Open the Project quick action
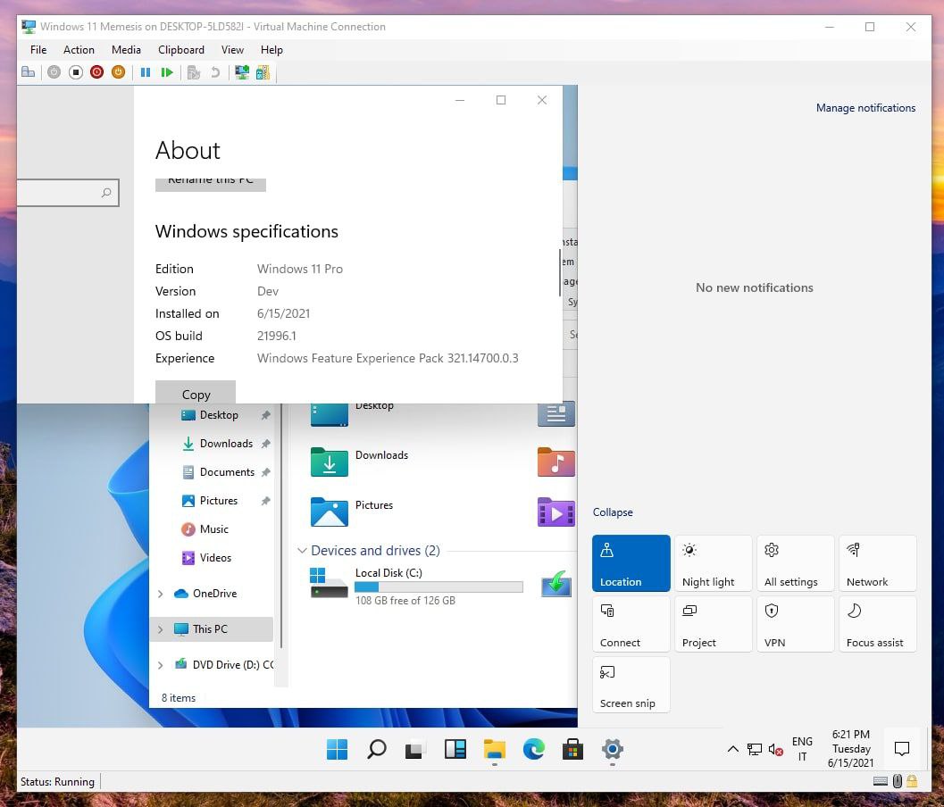The width and height of the screenshot is (944, 807). (x=714, y=624)
